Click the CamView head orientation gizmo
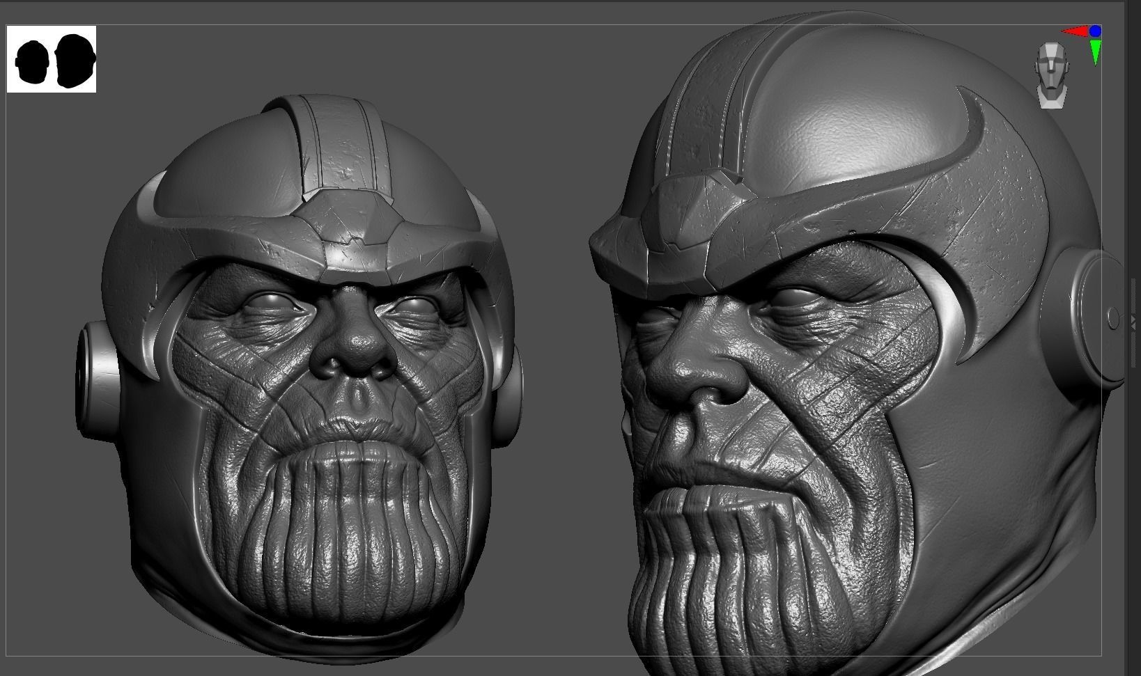Screen dimensions: 1141x676 1051,75
